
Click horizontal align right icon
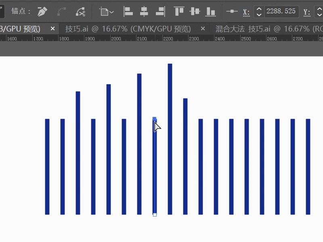pos(160,12)
